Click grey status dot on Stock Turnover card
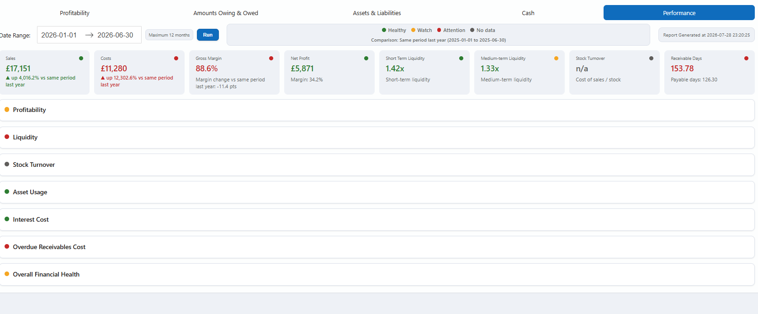Image resolution: width=758 pixels, height=314 pixels. 651,58
